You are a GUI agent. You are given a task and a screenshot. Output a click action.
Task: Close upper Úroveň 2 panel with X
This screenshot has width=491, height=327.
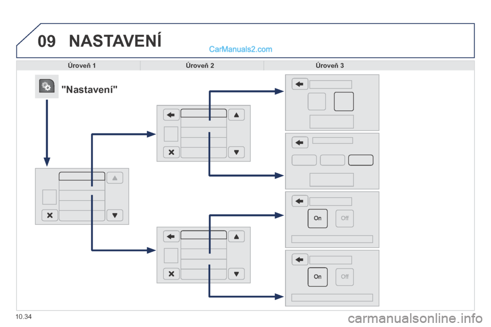coord(171,152)
